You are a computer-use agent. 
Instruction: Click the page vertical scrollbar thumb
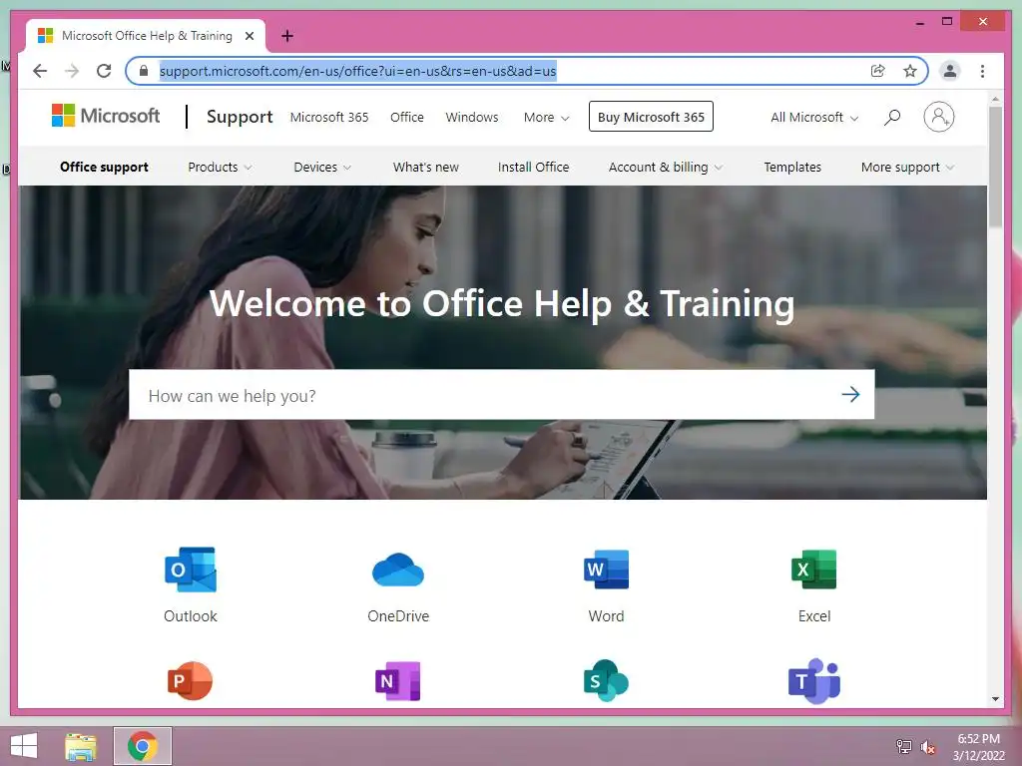[995, 167]
